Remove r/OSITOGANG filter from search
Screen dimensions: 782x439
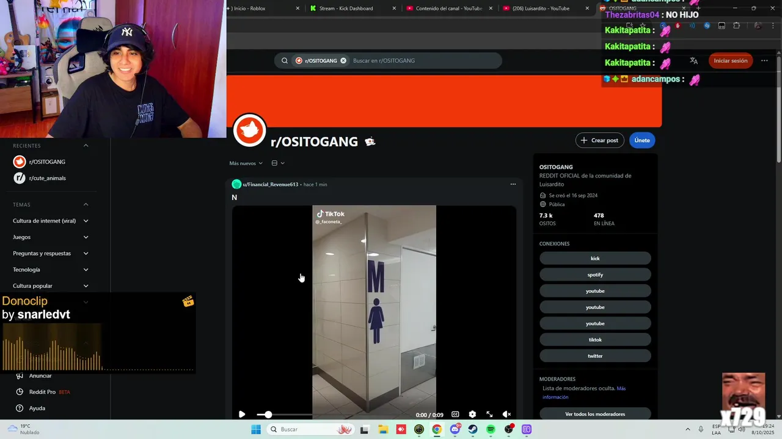pos(343,60)
